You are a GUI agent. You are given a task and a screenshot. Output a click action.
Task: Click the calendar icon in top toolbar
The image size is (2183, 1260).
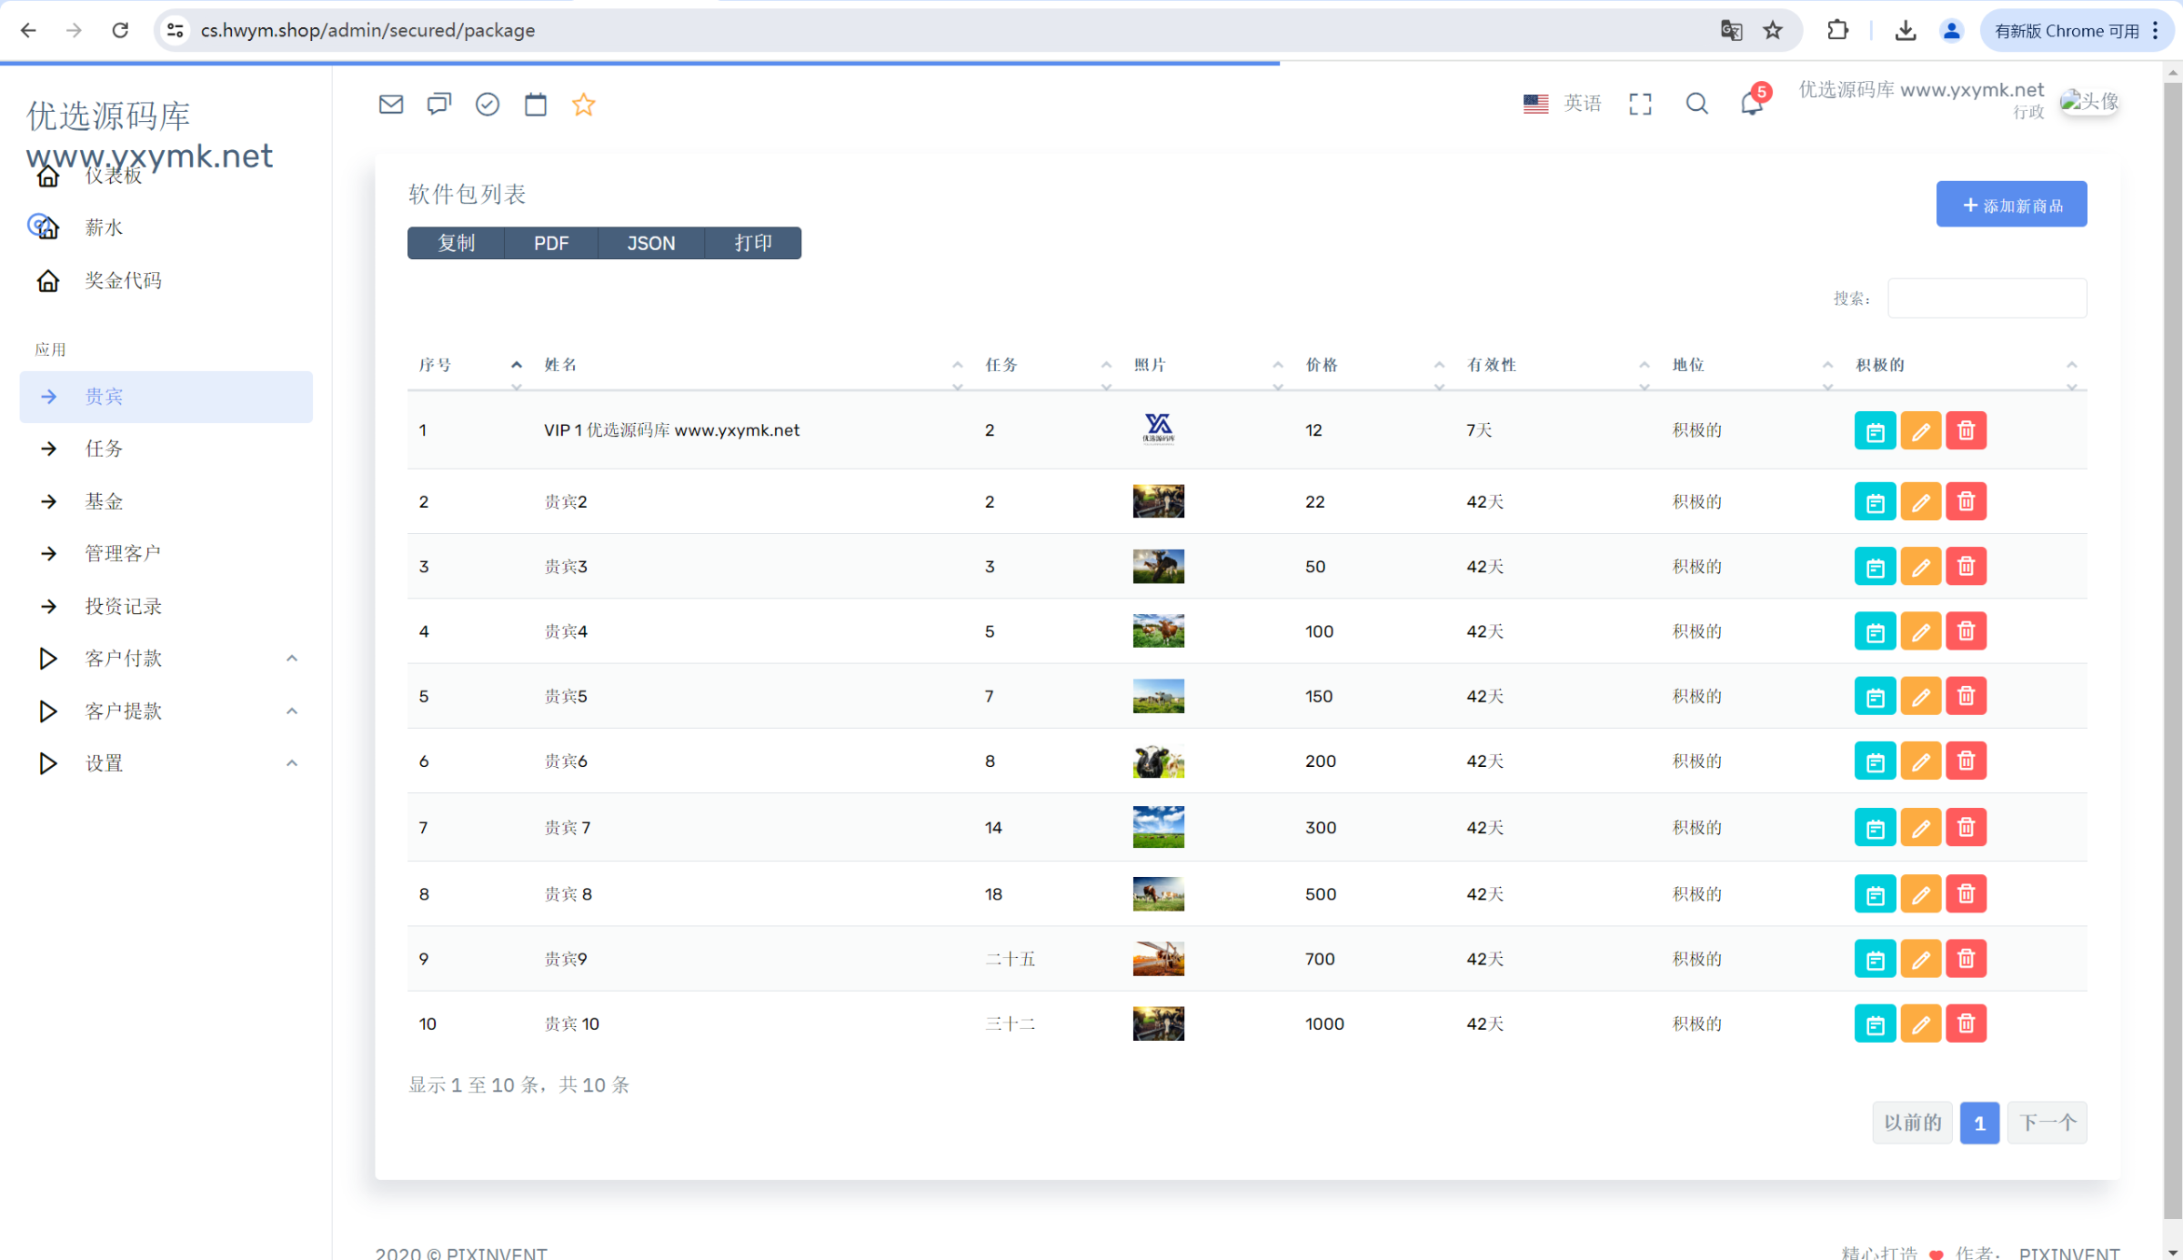click(536, 105)
